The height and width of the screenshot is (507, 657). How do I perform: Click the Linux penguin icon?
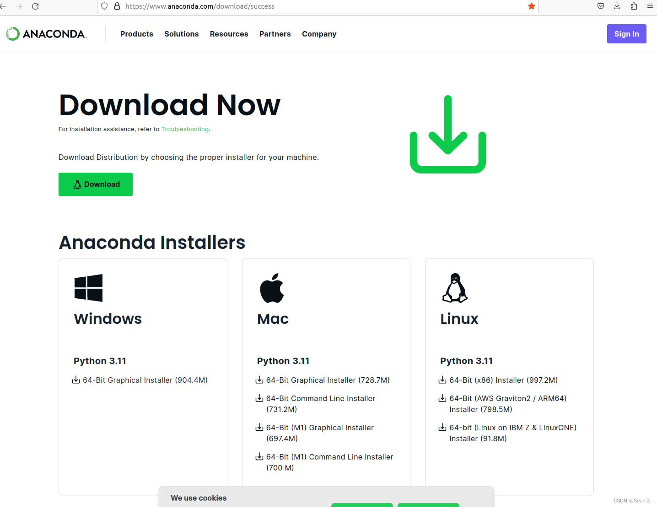455,288
